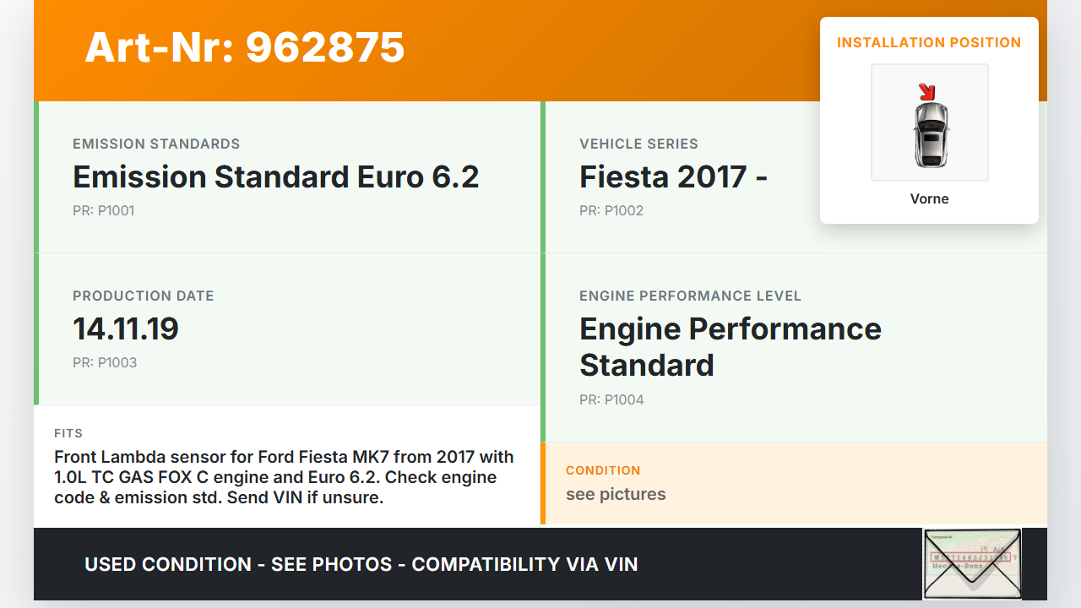The height and width of the screenshot is (608, 1081).
Task: Select the Art-Nr: 962875 title
Action: 245,47
